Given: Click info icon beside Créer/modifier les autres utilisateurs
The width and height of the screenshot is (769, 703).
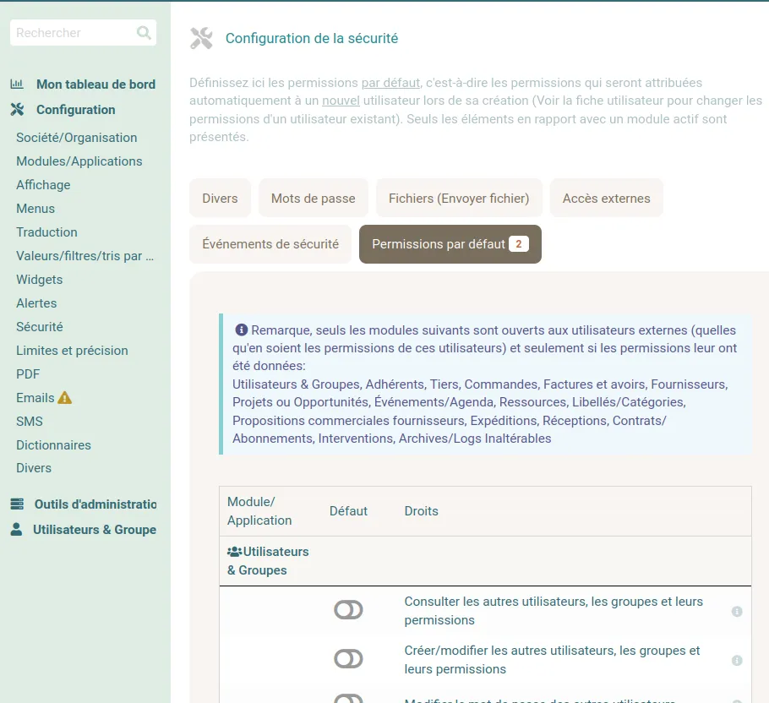Looking at the screenshot, I should coord(737,661).
